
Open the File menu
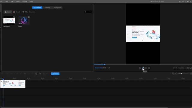[7, 2]
